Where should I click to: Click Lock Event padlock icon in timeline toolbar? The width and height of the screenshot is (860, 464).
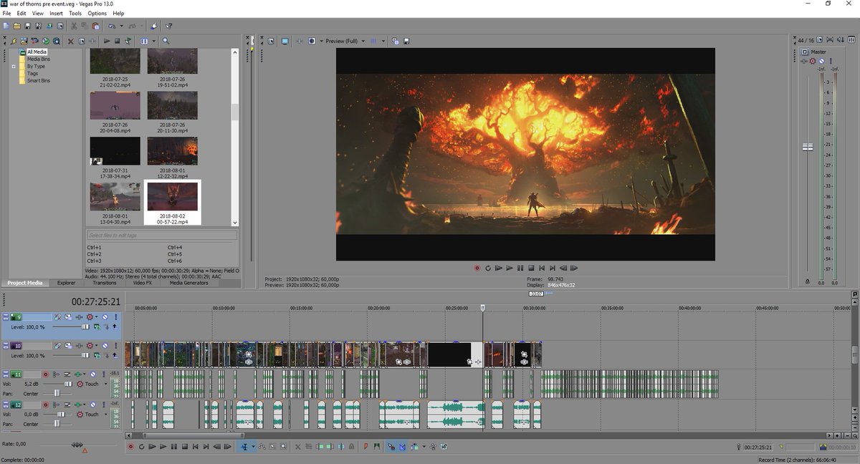(352, 447)
